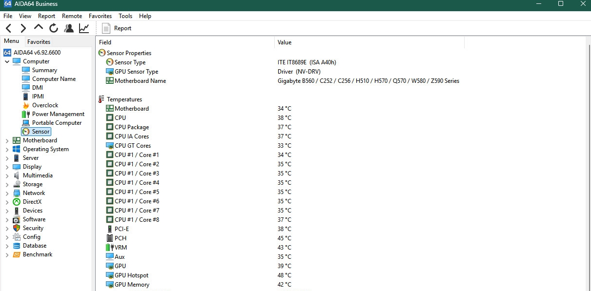Select the GPU Memory temperature row
The image size is (591, 291).
pyautogui.click(x=280, y=285)
